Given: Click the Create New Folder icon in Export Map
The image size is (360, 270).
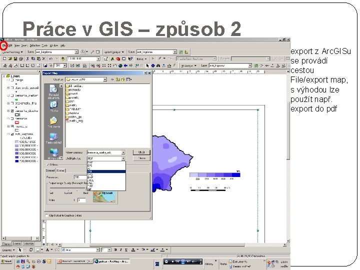Looking at the screenshot, I should (123, 79).
